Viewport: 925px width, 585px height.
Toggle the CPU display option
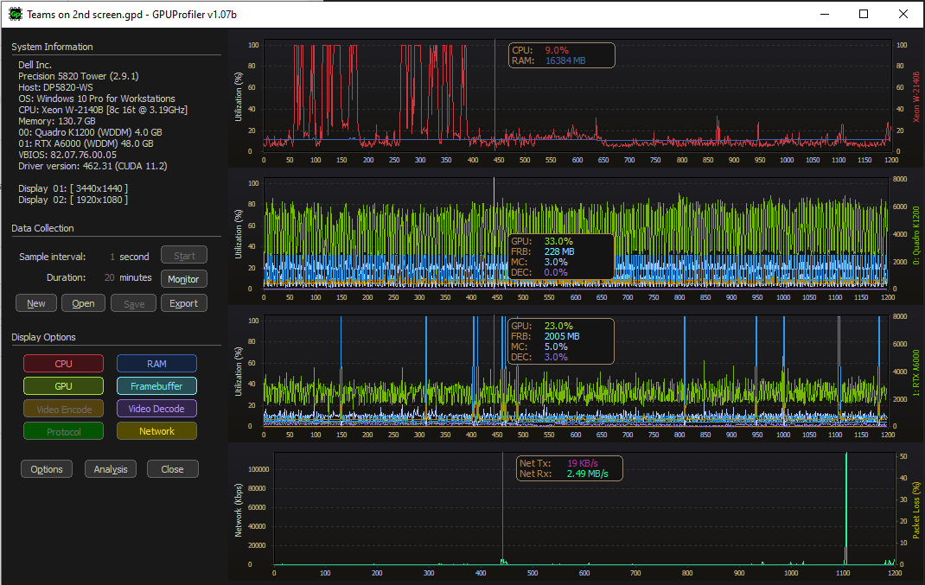point(64,364)
